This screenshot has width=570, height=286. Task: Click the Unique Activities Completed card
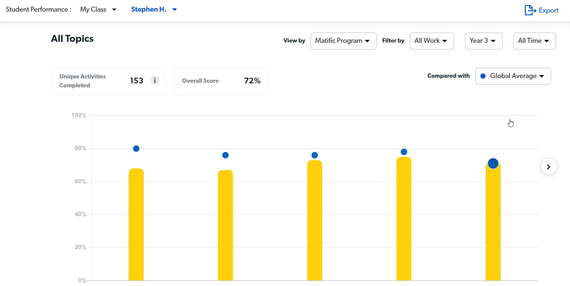click(x=100, y=81)
